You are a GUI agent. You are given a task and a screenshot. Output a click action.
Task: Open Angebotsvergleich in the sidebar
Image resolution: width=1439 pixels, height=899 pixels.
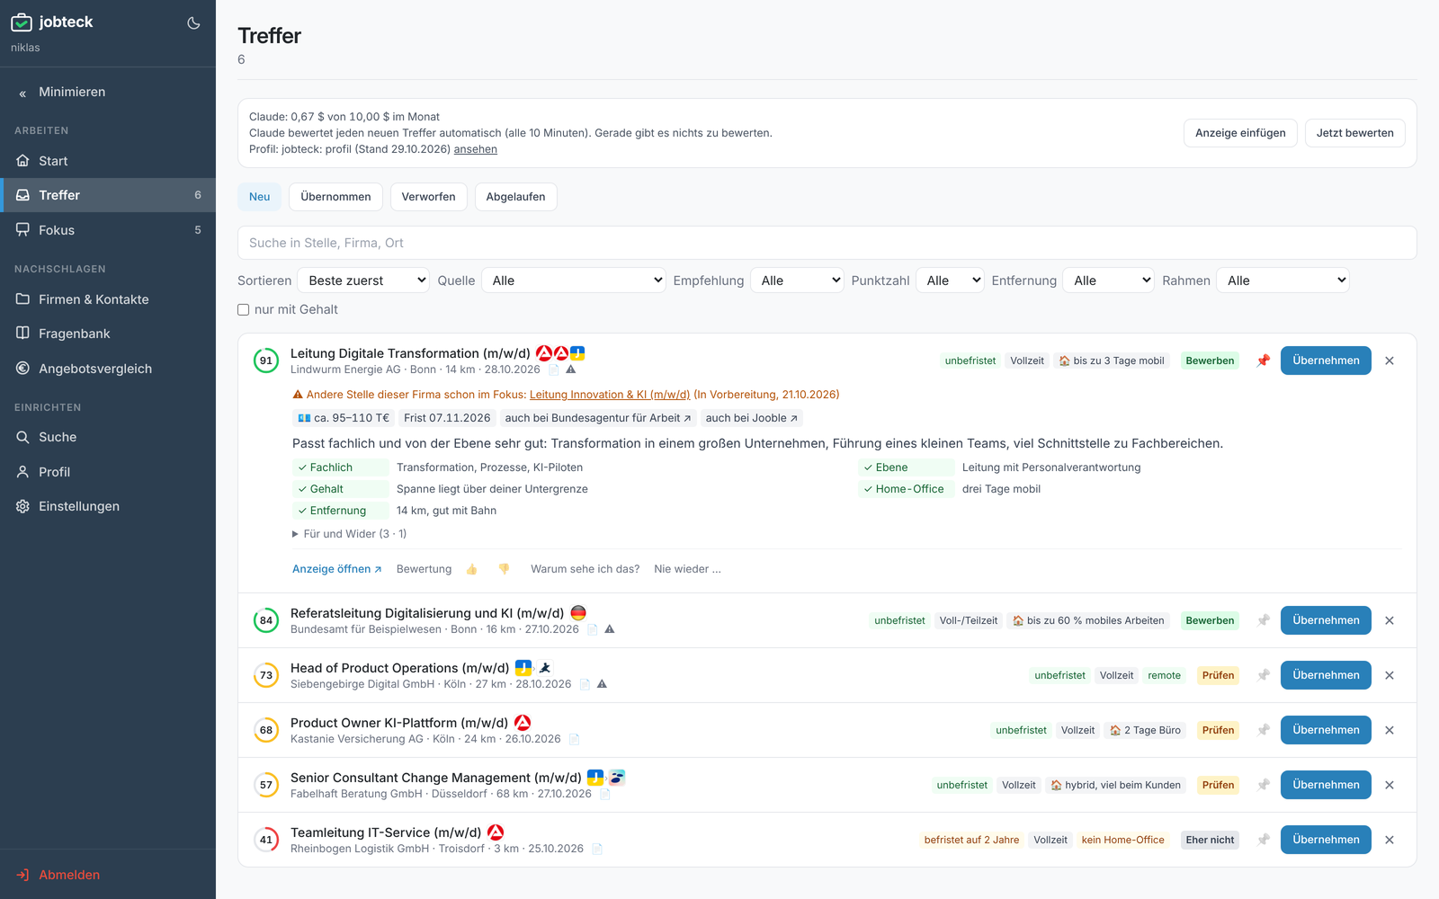[x=108, y=369]
